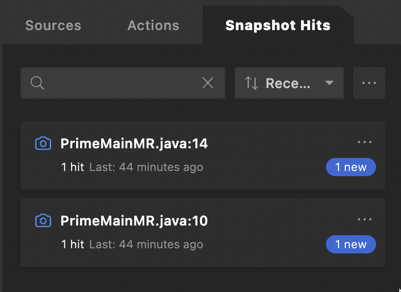
Task: Clear the search field with X
Action: [208, 83]
